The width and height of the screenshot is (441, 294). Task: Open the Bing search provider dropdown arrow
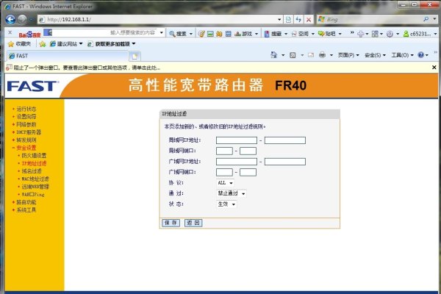(x=434, y=19)
